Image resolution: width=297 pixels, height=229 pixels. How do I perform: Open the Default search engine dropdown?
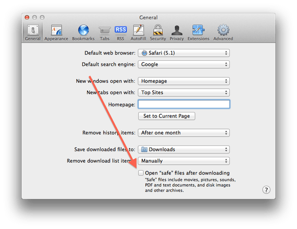[184, 64]
